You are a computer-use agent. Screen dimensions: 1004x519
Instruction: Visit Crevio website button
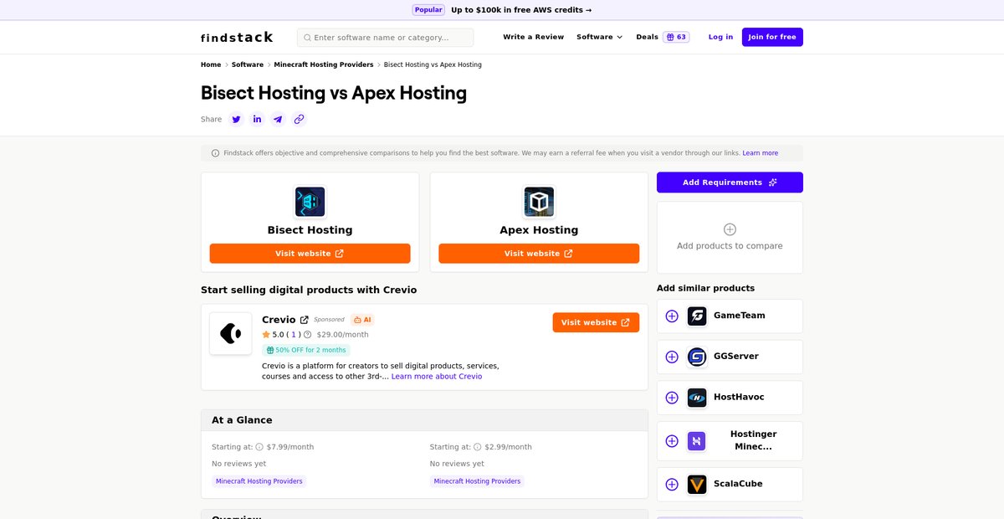point(596,322)
